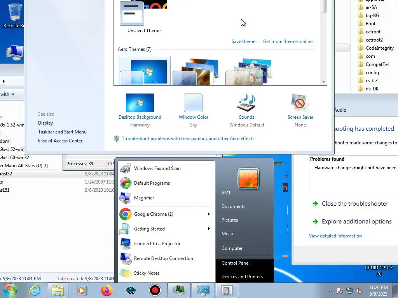Open Documents from Start menu

233,206
